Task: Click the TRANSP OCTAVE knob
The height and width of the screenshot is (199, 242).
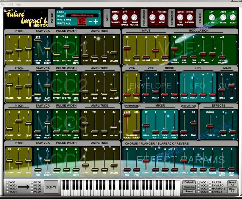Action: point(134,17)
